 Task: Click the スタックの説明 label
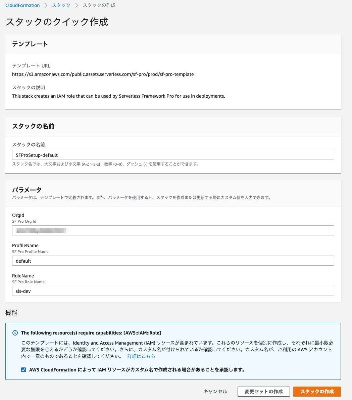point(29,88)
